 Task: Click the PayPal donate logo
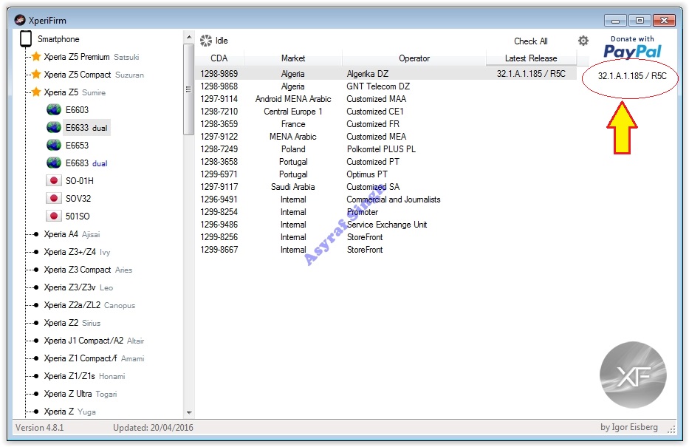click(632, 47)
